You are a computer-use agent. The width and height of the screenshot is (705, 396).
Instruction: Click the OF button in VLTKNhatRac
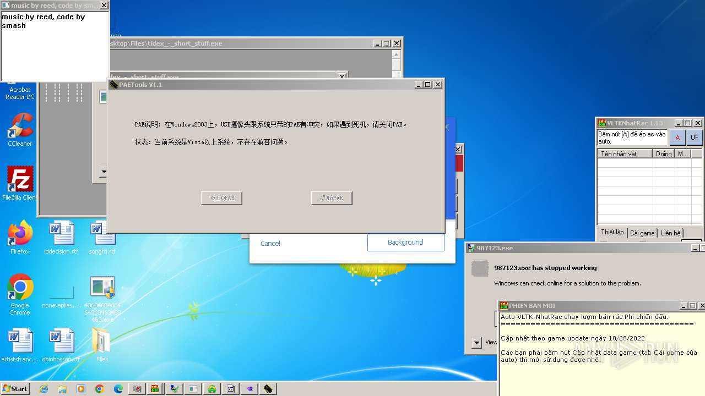[x=695, y=137]
